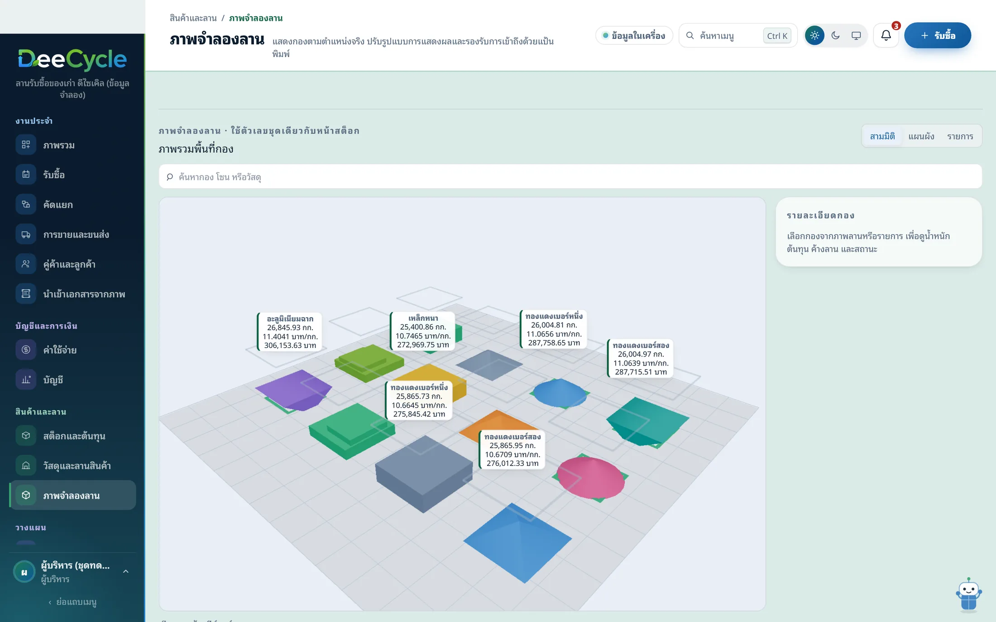Click the บัญชี chart icon

[26, 380]
